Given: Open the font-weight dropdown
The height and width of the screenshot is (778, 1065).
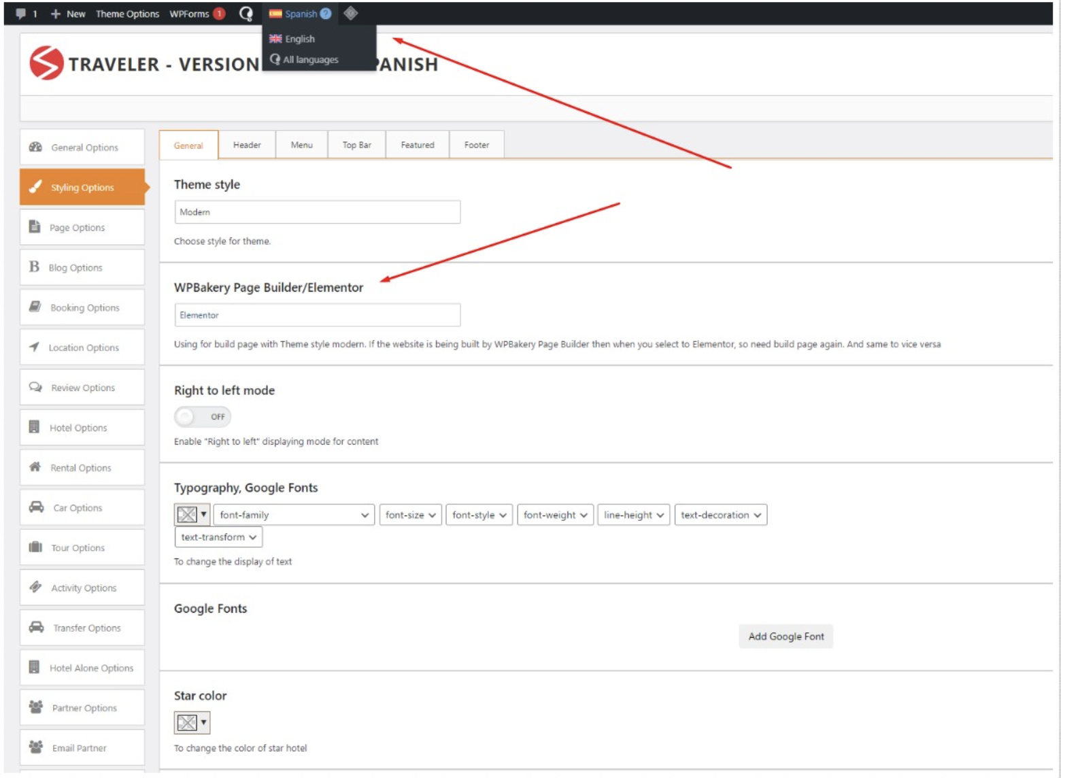Looking at the screenshot, I should click(x=555, y=515).
